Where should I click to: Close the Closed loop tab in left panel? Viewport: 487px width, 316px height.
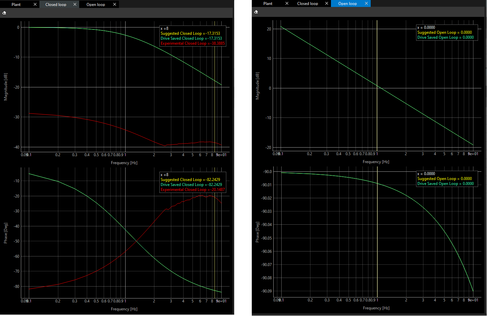click(x=75, y=4)
